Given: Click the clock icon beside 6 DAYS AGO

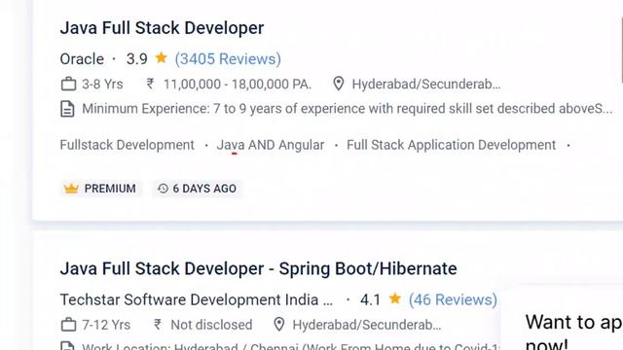Looking at the screenshot, I should (x=163, y=189).
